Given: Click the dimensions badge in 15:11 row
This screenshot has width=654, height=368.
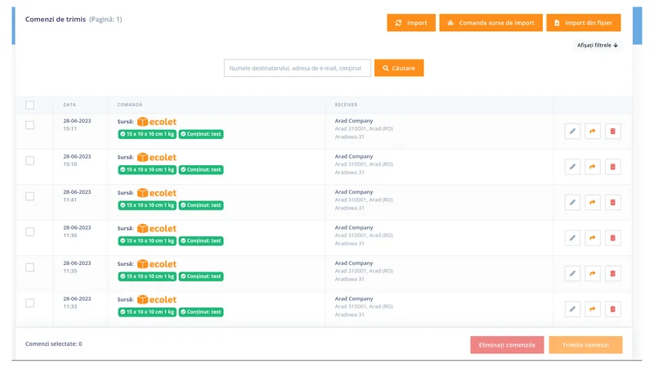Looking at the screenshot, I should pyautogui.click(x=147, y=134).
